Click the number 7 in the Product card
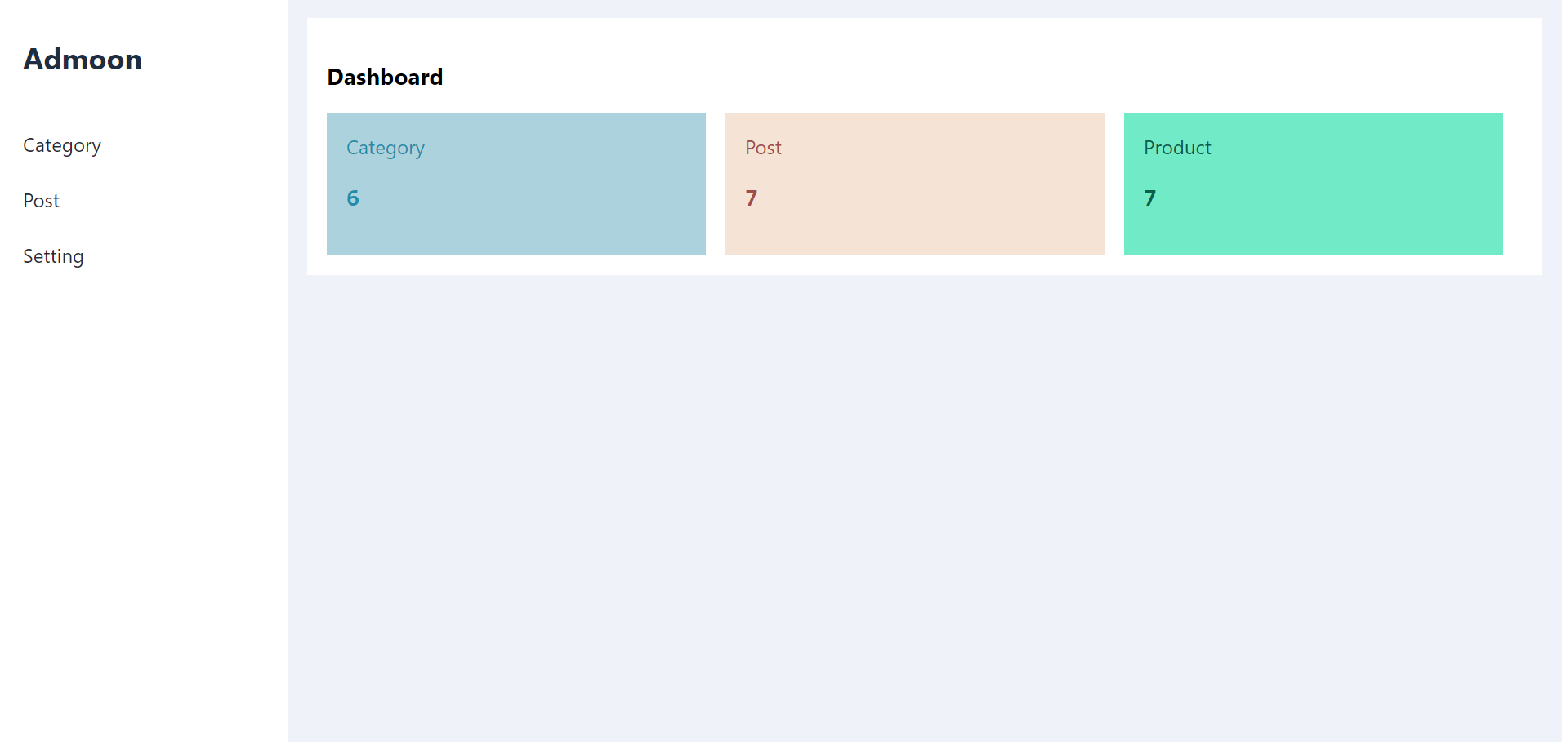This screenshot has height=742, width=1562. click(1150, 198)
